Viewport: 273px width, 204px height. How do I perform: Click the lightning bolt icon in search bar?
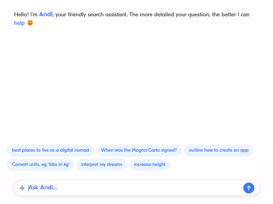(x=22, y=188)
